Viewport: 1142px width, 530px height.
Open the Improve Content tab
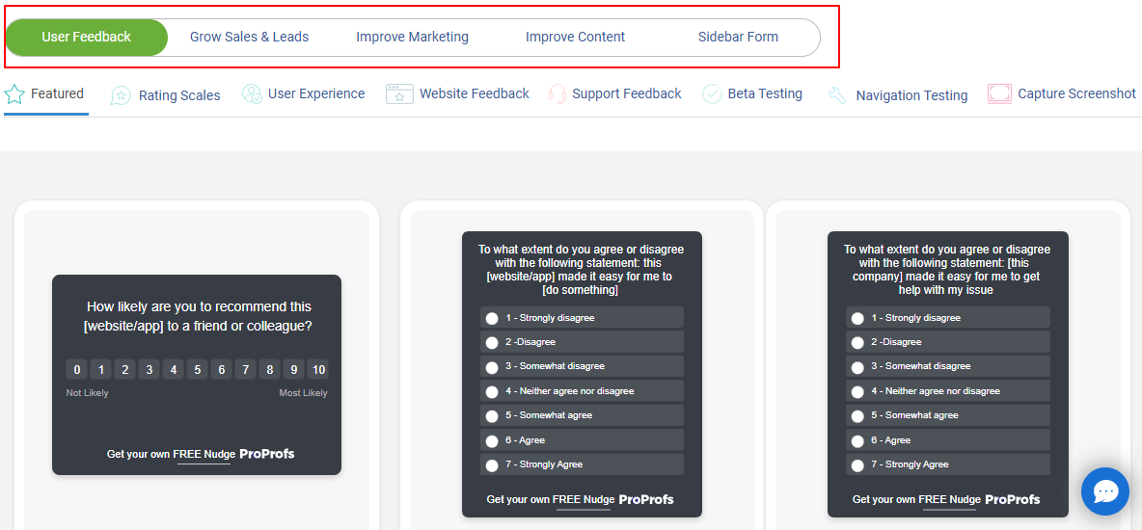576,38
